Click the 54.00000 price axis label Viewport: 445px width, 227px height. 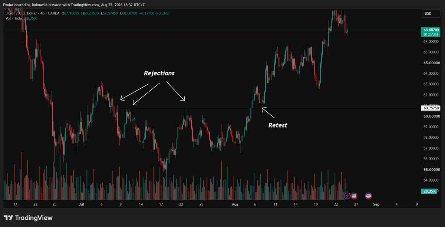pos(431,180)
